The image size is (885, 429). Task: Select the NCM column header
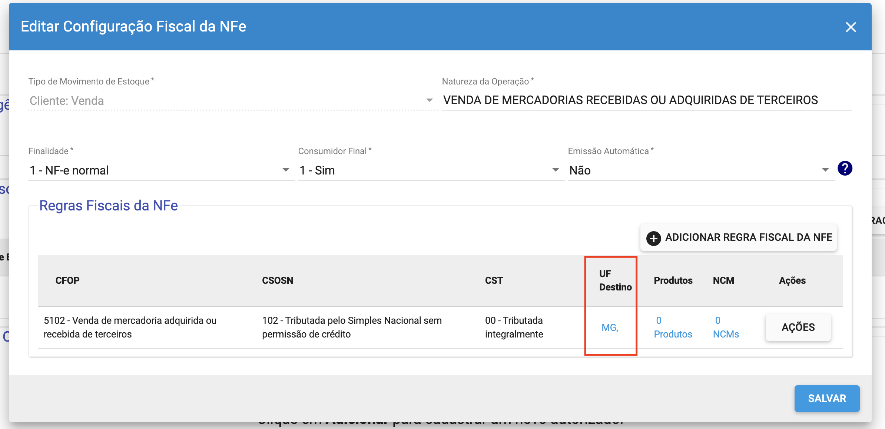(x=723, y=280)
